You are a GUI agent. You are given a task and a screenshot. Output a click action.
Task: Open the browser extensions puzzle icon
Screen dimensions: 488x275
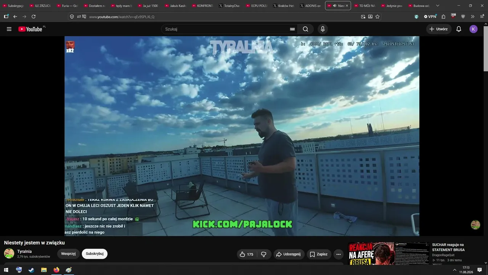[443, 17]
